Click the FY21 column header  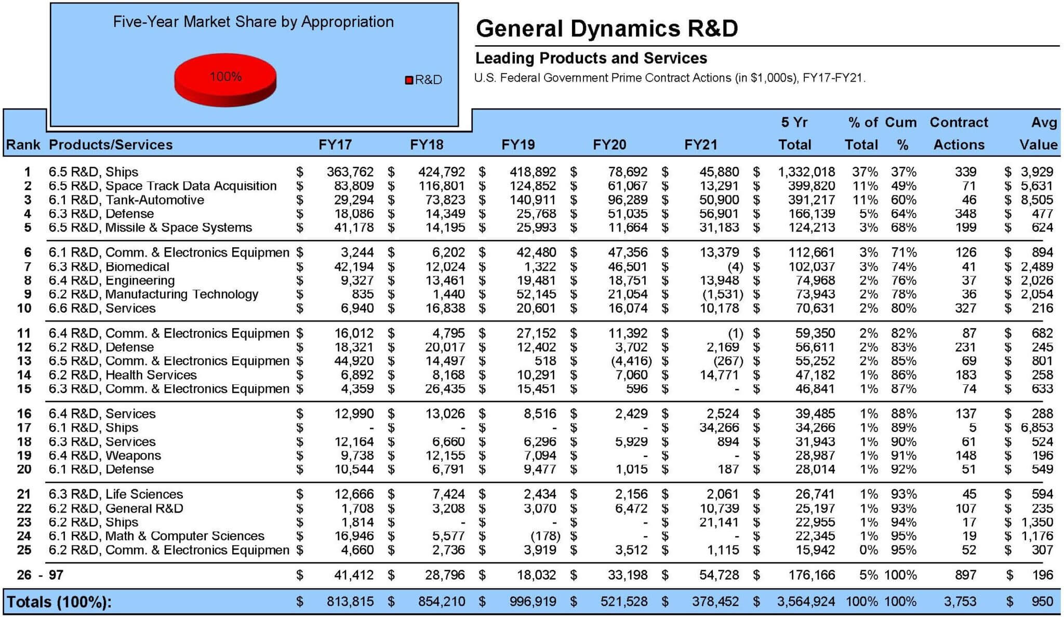click(x=701, y=144)
